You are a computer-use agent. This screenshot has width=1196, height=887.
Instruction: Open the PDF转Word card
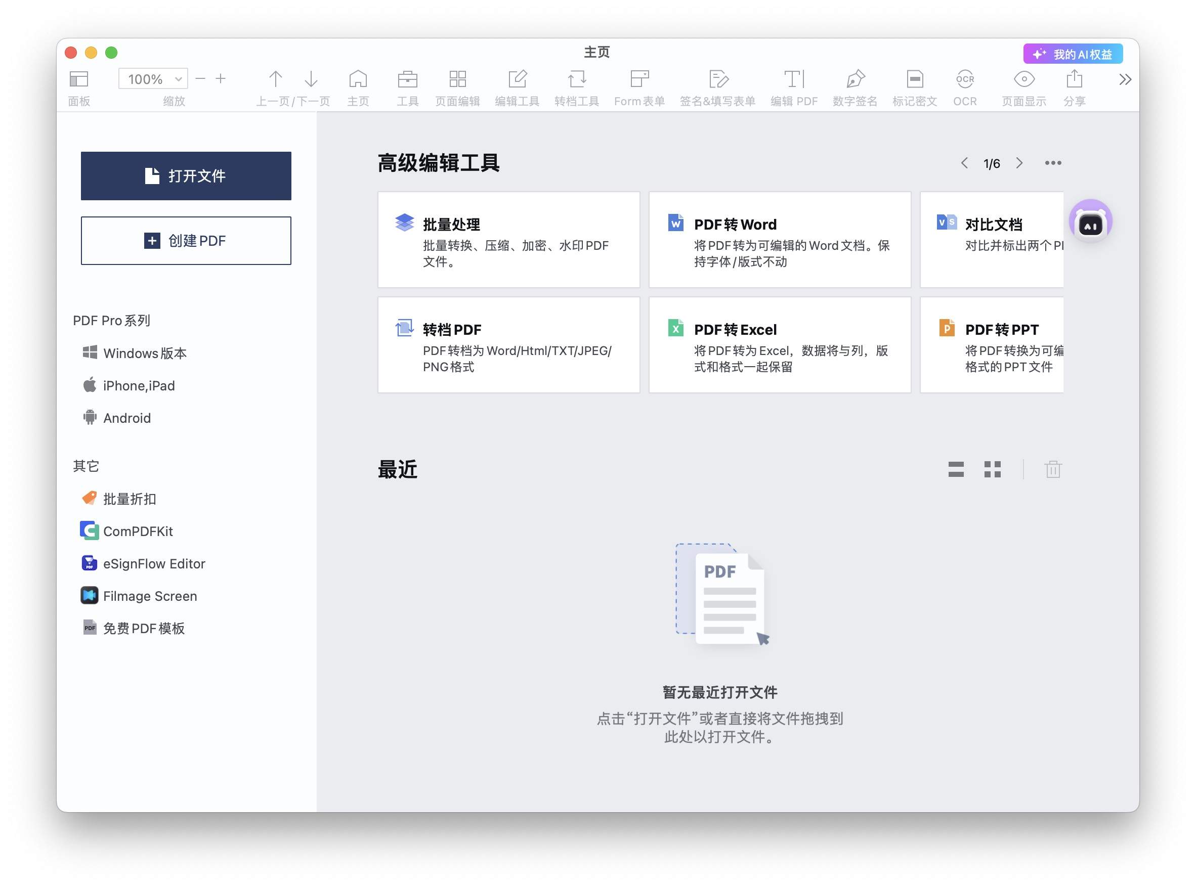click(x=779, y=240)
